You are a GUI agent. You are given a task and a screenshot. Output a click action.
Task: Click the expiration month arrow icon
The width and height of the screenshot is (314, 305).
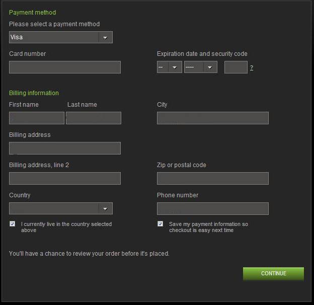[175, 67]
